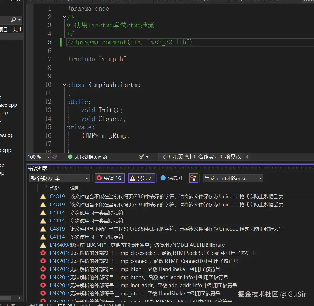The height and width of the screenshot is (306, 314).
Task: Open the LNK code link on the _imp_closesocket row
Action: (x=59, y=253)
